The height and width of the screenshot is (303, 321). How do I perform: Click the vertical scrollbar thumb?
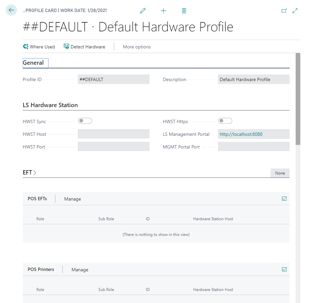pos(298,98)
